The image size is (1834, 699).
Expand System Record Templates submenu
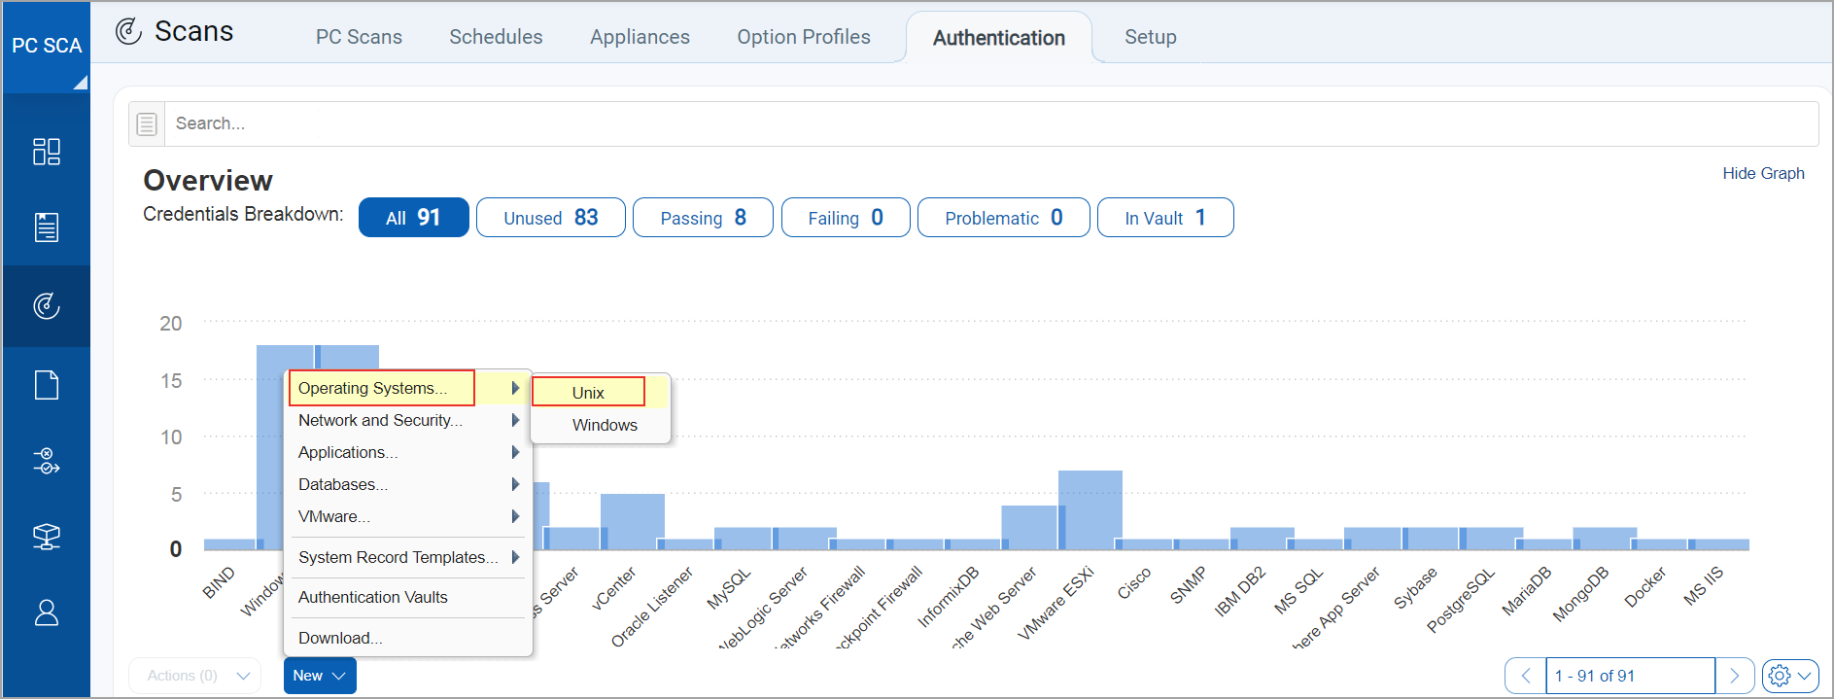coord(408,557)
